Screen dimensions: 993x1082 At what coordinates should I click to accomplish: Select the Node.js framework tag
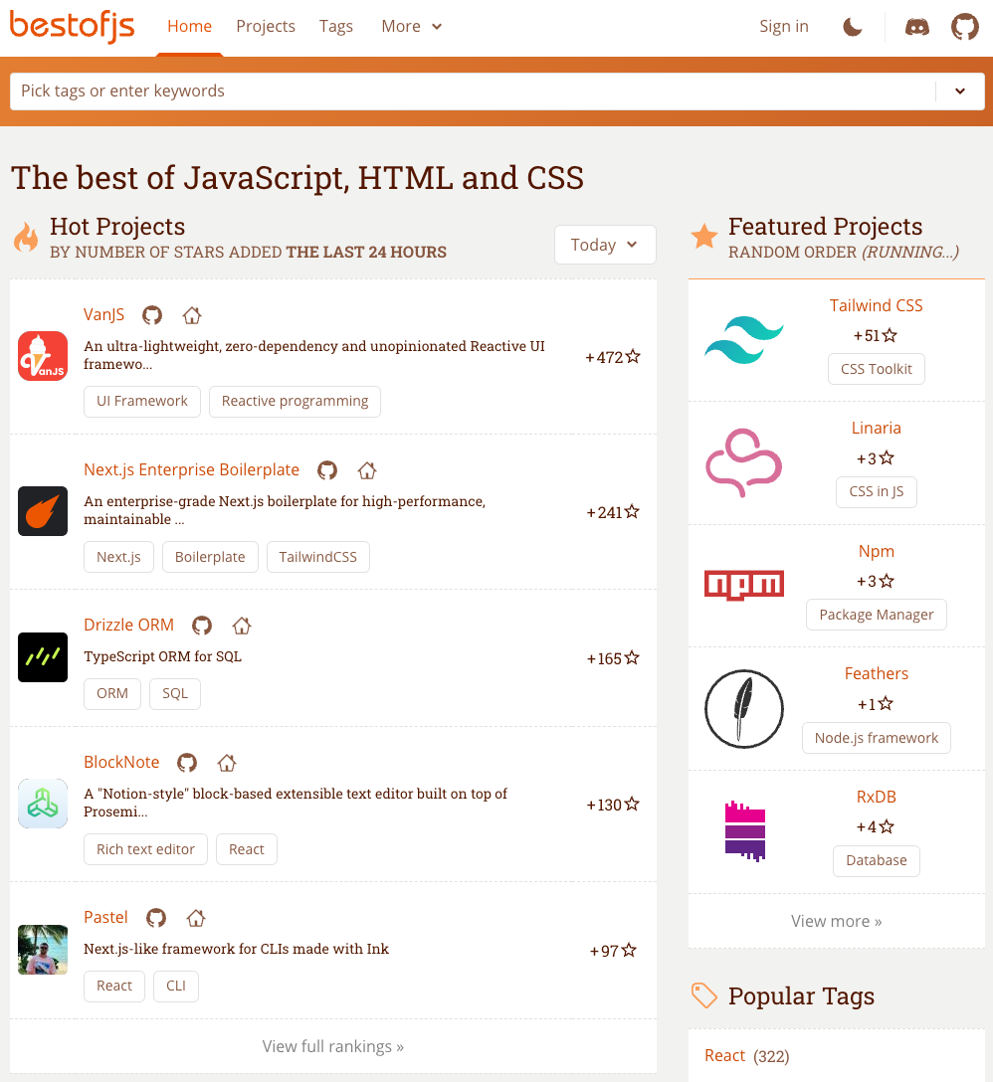(877, 738)
